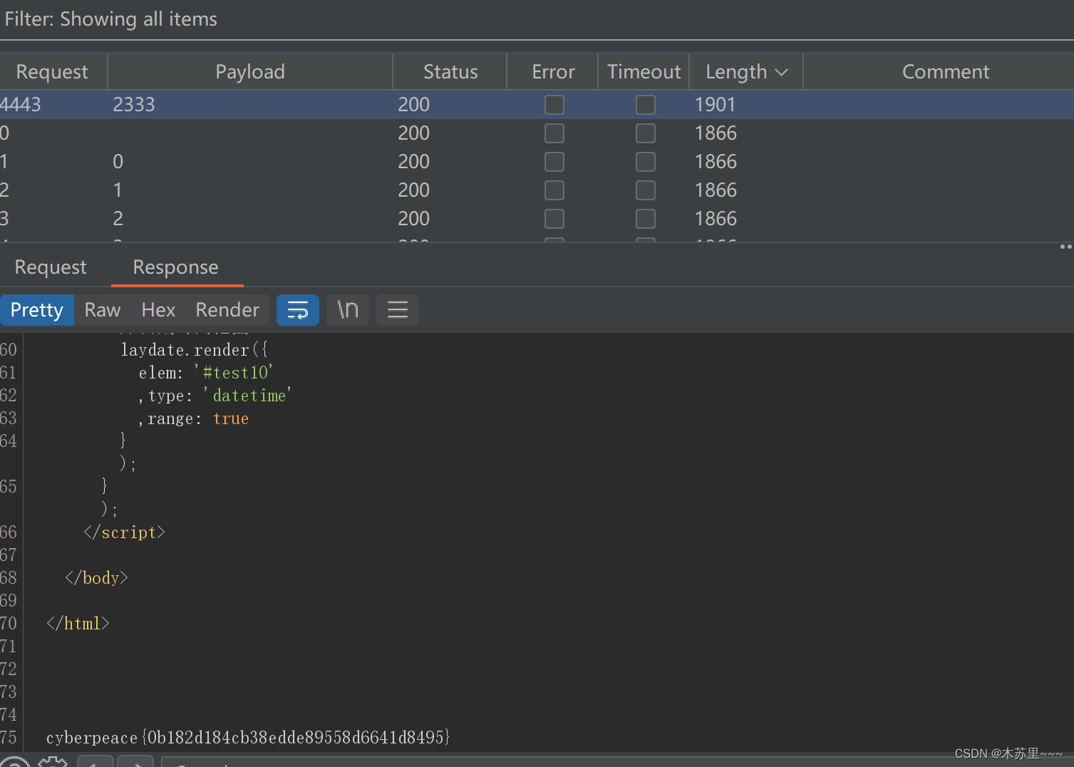The image size is (1074, 767).
Task: Switch to the Request tab
Action: coord(51,267)
